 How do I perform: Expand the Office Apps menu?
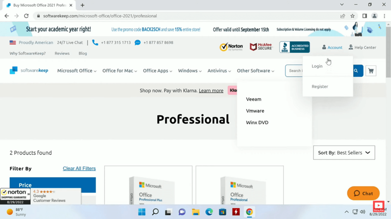pyautogui.click(x=158, y=71)
